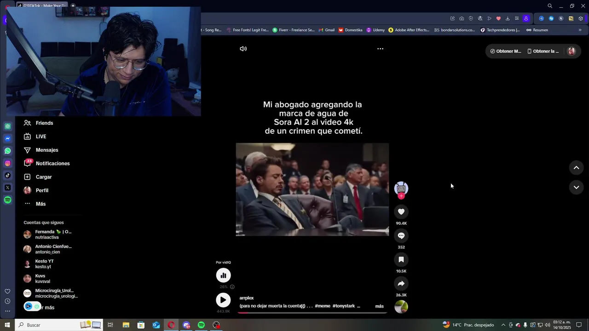The width and height of the screenshot is (589, 331).
Task: Open the comments showing 352
Action: [x=401, y=235]
